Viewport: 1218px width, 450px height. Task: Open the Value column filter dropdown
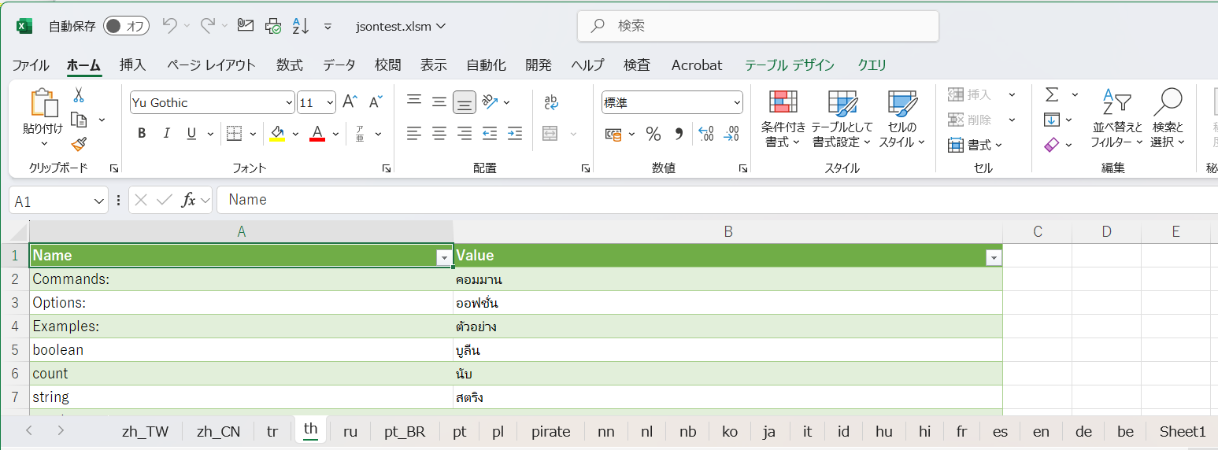(994, 257)
